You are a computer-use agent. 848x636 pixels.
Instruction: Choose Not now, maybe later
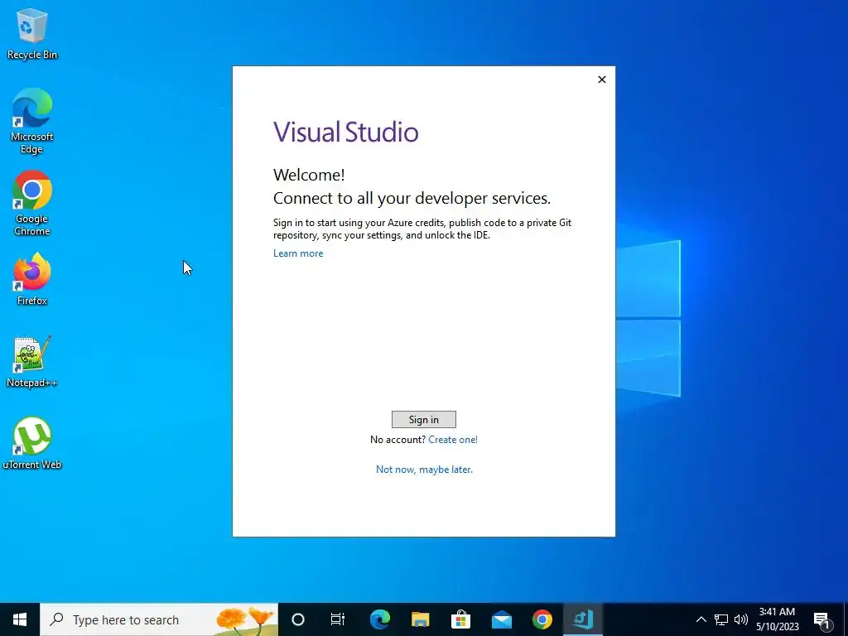click(424, 470)
